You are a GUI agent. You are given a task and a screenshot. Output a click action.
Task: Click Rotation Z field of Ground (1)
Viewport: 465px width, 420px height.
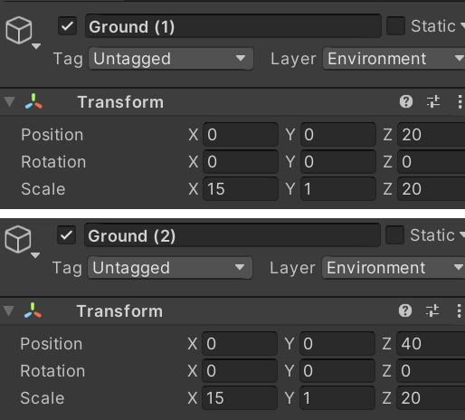[432, 162]
